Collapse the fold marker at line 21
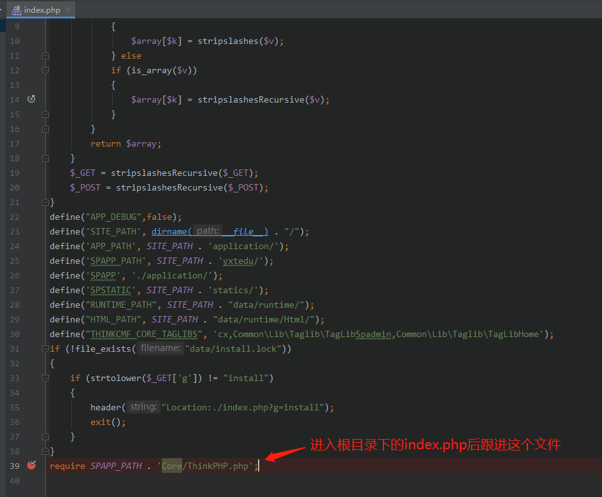Screen dimensions: 602x497 [45, 203]
